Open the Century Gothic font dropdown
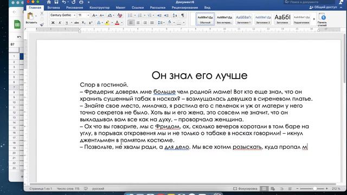Viewport: 347px width, 195px height. (x=74, y=15)
